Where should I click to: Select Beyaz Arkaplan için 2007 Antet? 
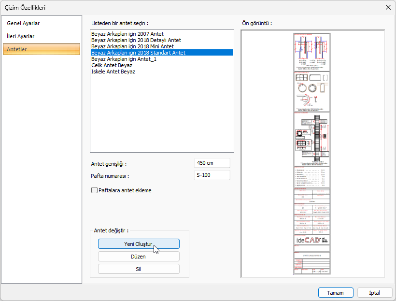[x=127, y=34]
